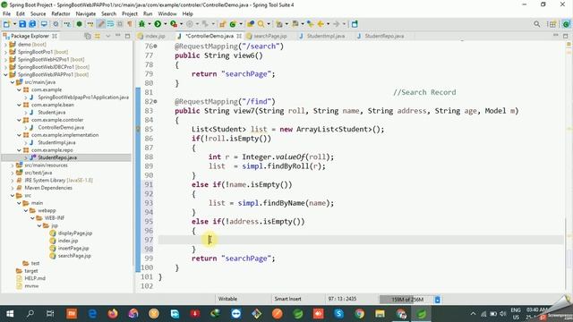Click the Save All toolbar icon
The height and width of the screenshot is (322, 573).
[32, 24]
